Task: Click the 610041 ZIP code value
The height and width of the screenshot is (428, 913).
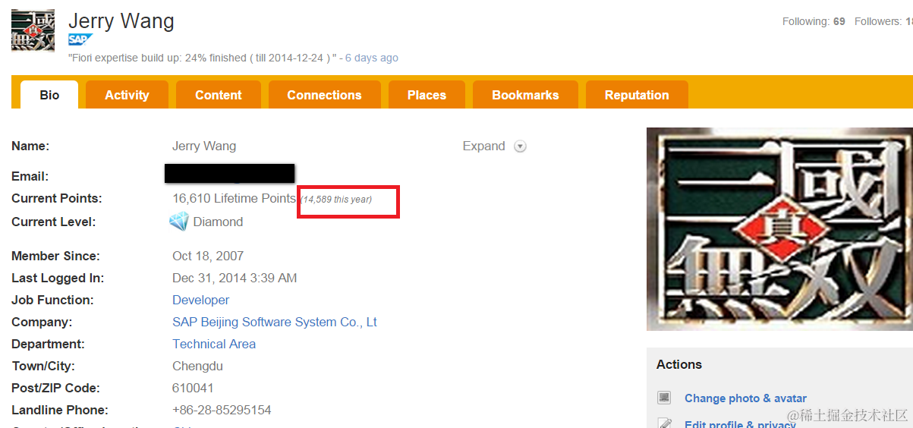Action: coord(193,388)
